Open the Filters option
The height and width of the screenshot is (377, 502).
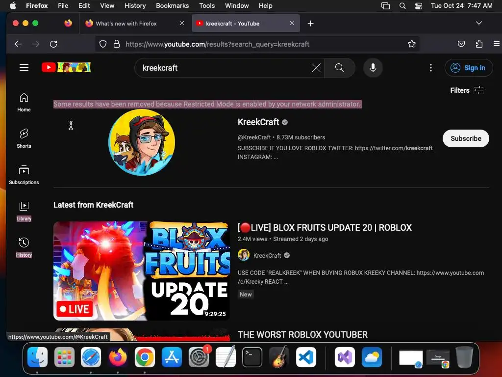[x=467, y=90]
